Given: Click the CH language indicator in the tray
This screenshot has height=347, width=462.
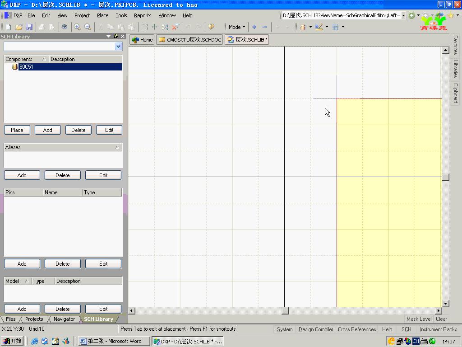Looking at the screenshot, I should (x=416, y=341).
